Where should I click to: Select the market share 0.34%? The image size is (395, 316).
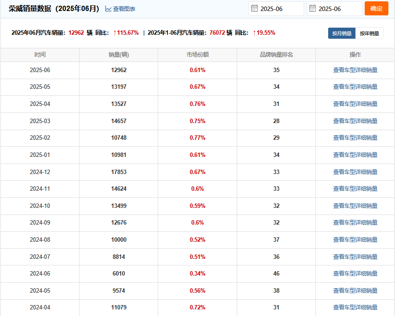point(198,273)
